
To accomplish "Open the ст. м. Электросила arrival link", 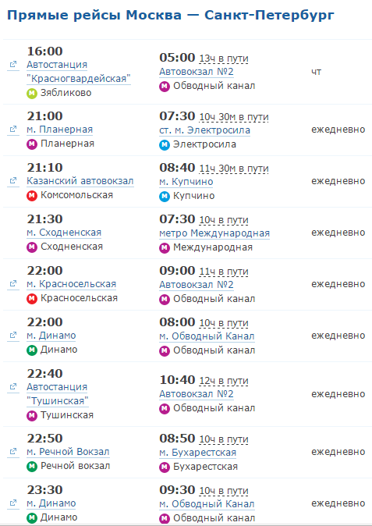I will pos(205,130).
